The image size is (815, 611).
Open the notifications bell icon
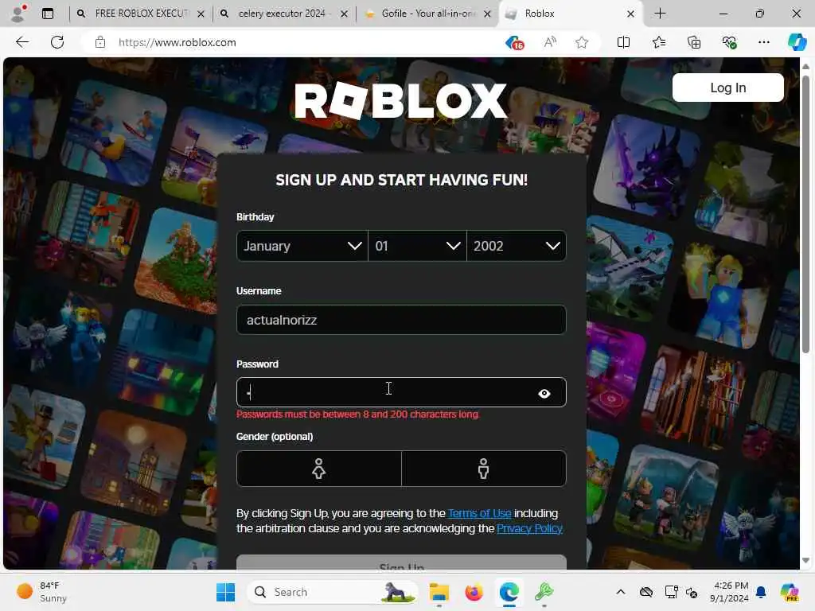761,592
